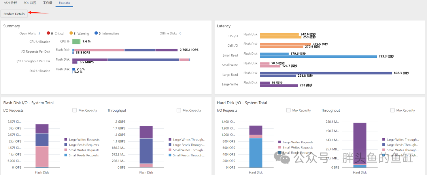Click Large Writes Requests swatch in Flash Disk legend

(66, 139)
